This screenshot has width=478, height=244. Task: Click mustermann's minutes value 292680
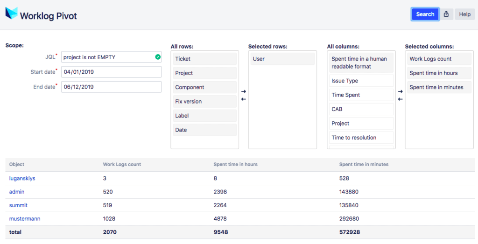(x=349, y=218)
